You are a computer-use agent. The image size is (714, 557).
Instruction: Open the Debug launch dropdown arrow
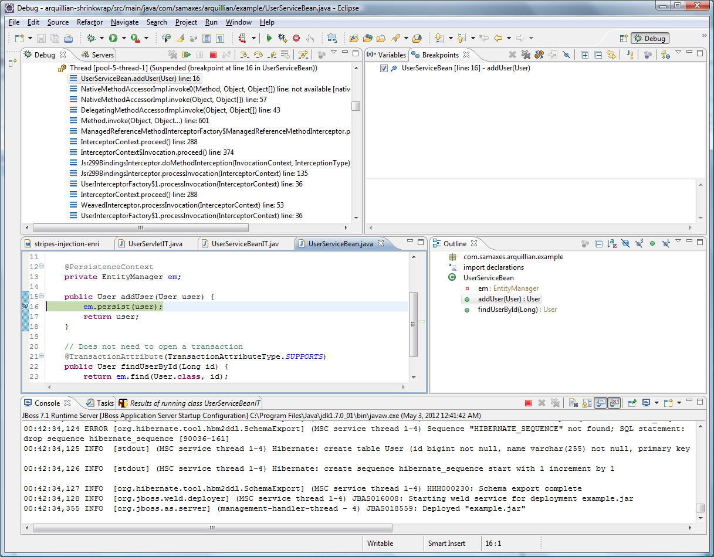coord(101,38)
